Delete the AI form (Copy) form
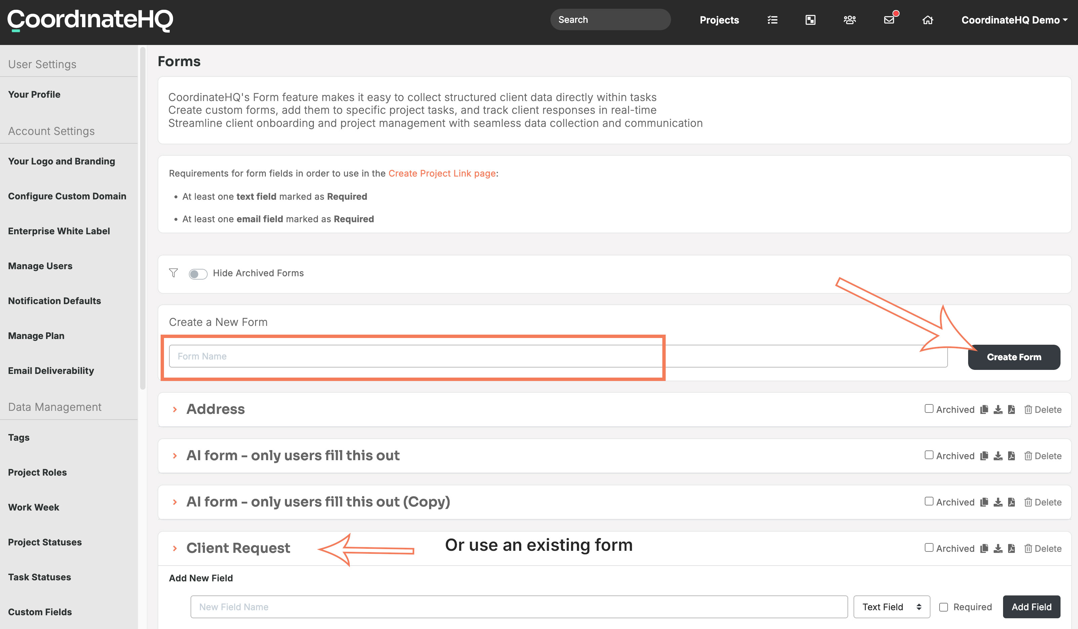This screenshot has height=629, width=1078. (1043, 502)
